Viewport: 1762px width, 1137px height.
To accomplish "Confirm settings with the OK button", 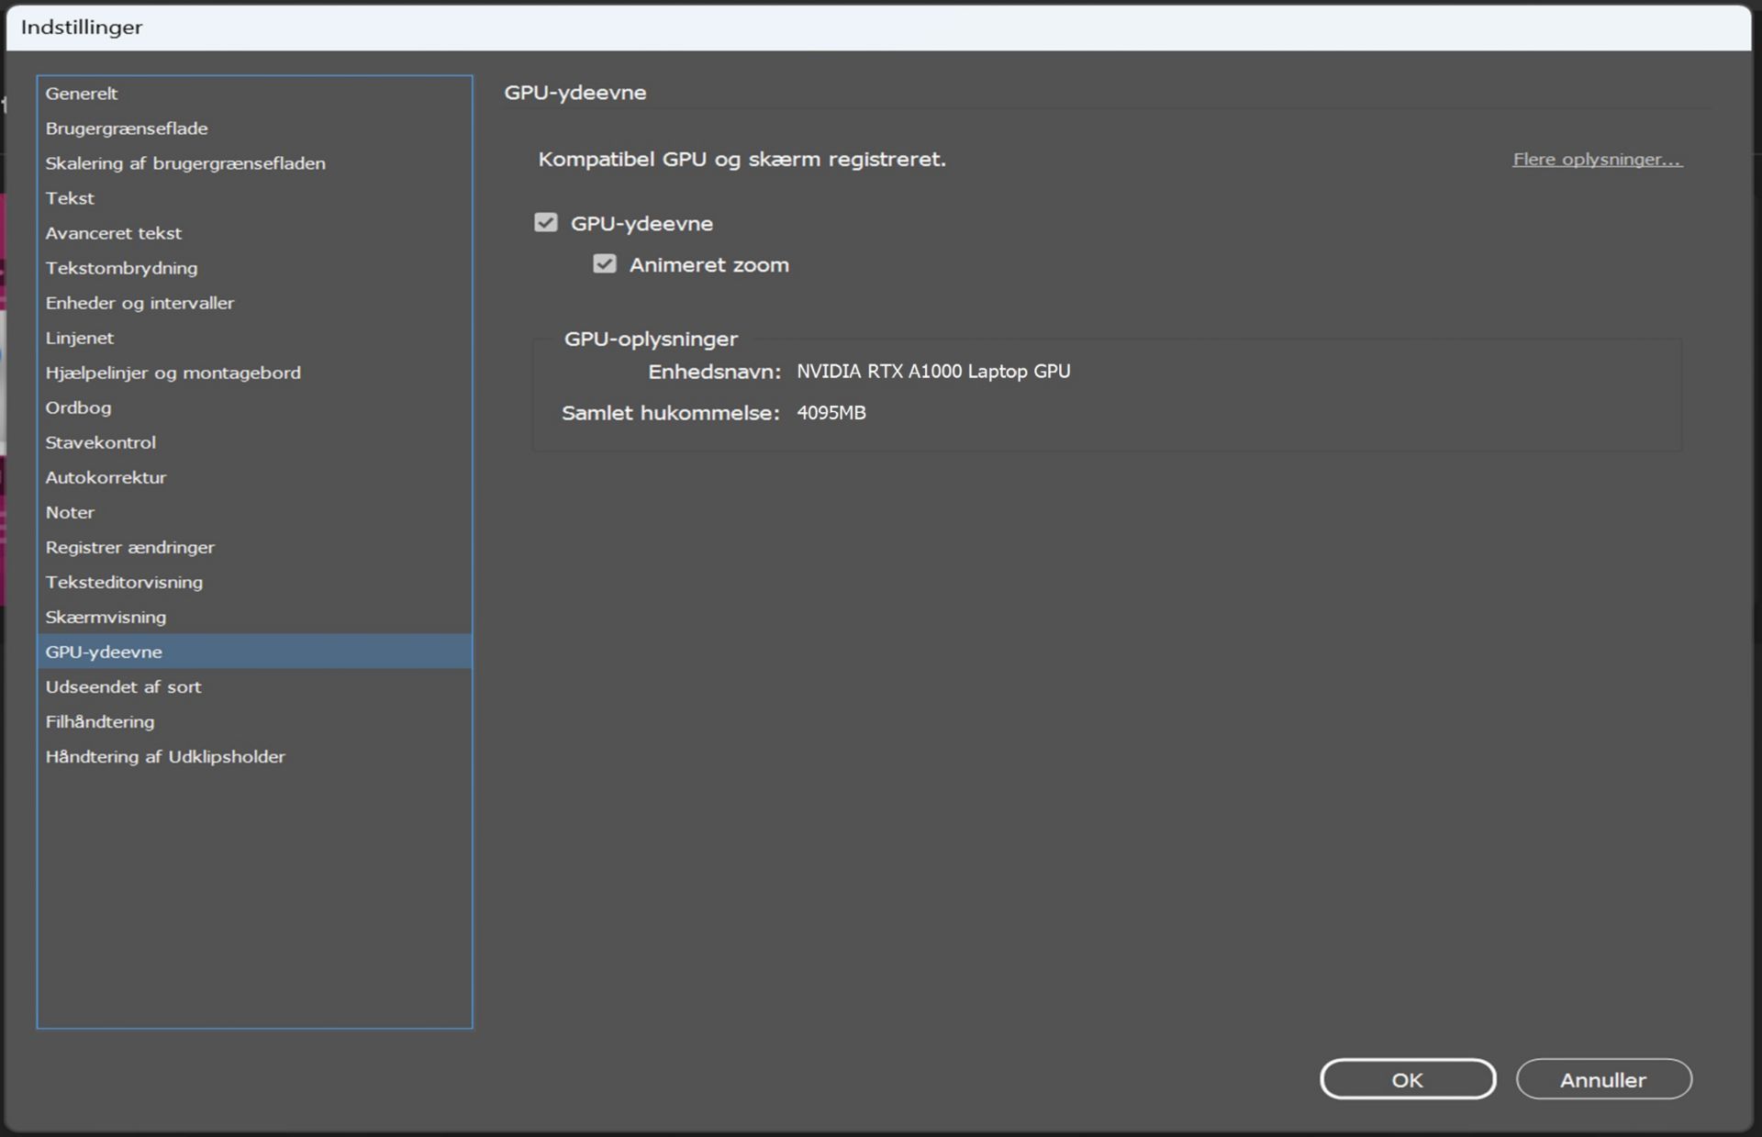I will click(x=1407, y=1079).
